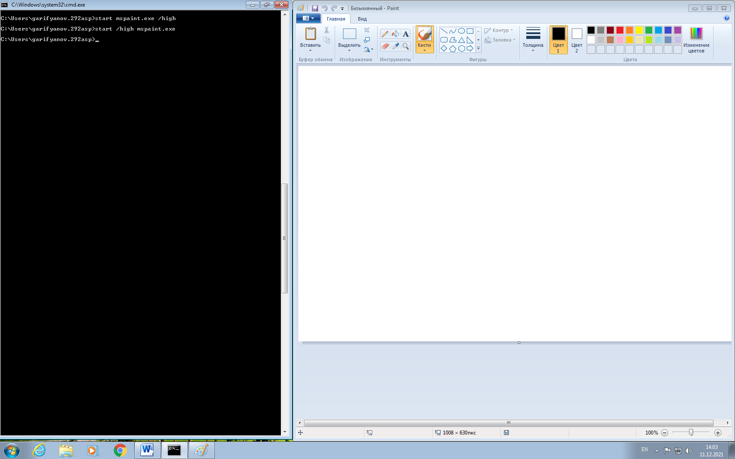The image size is (735, 459).
Task: Open the Paint file menu button
Action: coord(308,18)
